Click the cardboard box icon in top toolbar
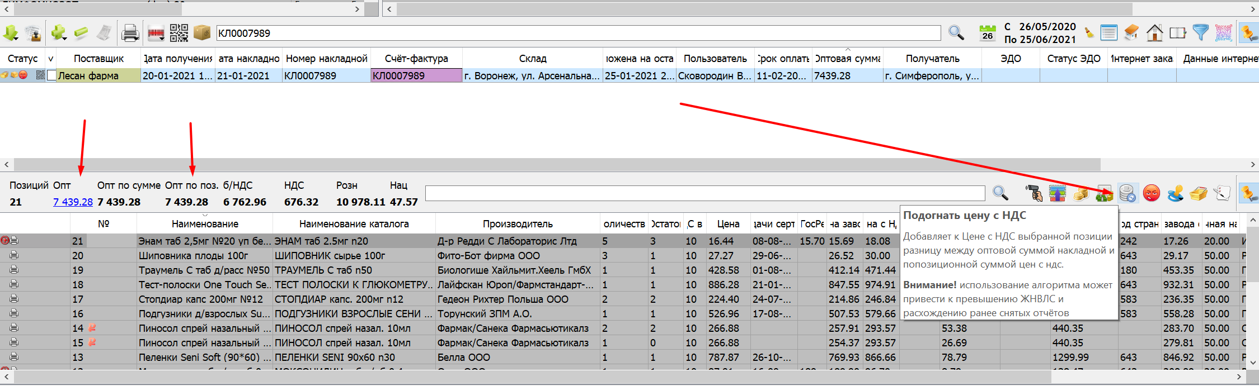The width and height of the screenshot is (1259, 386). [201, 34]
